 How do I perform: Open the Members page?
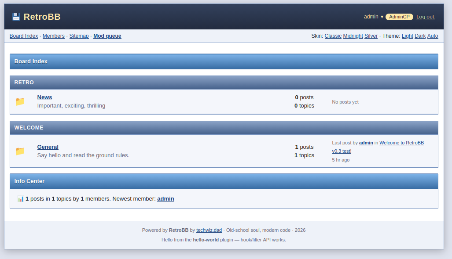pos(54,36)
